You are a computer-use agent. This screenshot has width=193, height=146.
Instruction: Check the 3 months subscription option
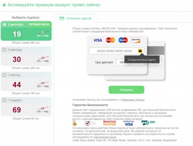coord(4,50)
